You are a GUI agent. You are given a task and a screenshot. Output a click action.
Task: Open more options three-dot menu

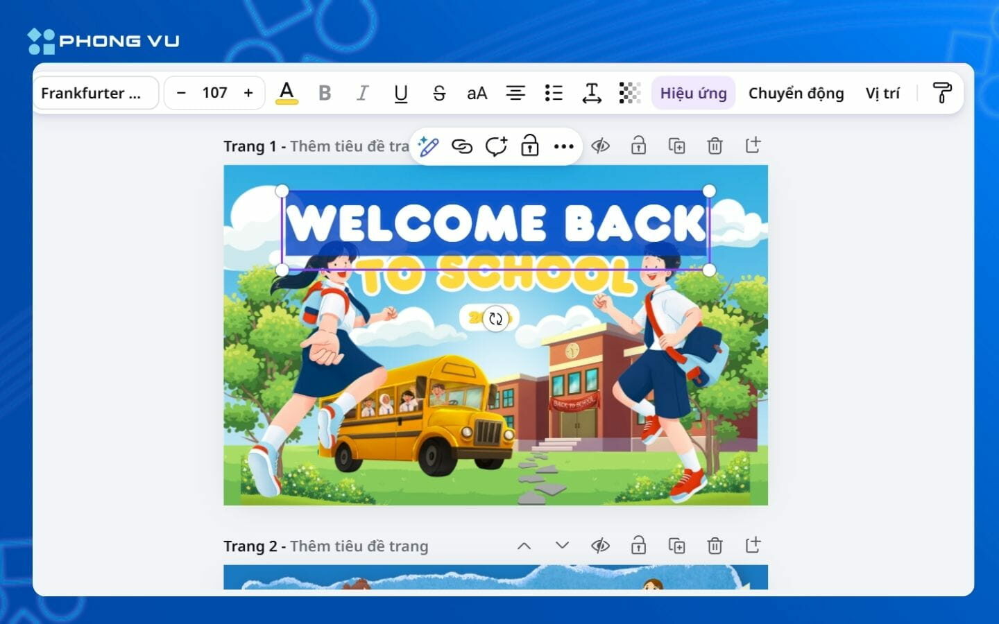(563, 146)
